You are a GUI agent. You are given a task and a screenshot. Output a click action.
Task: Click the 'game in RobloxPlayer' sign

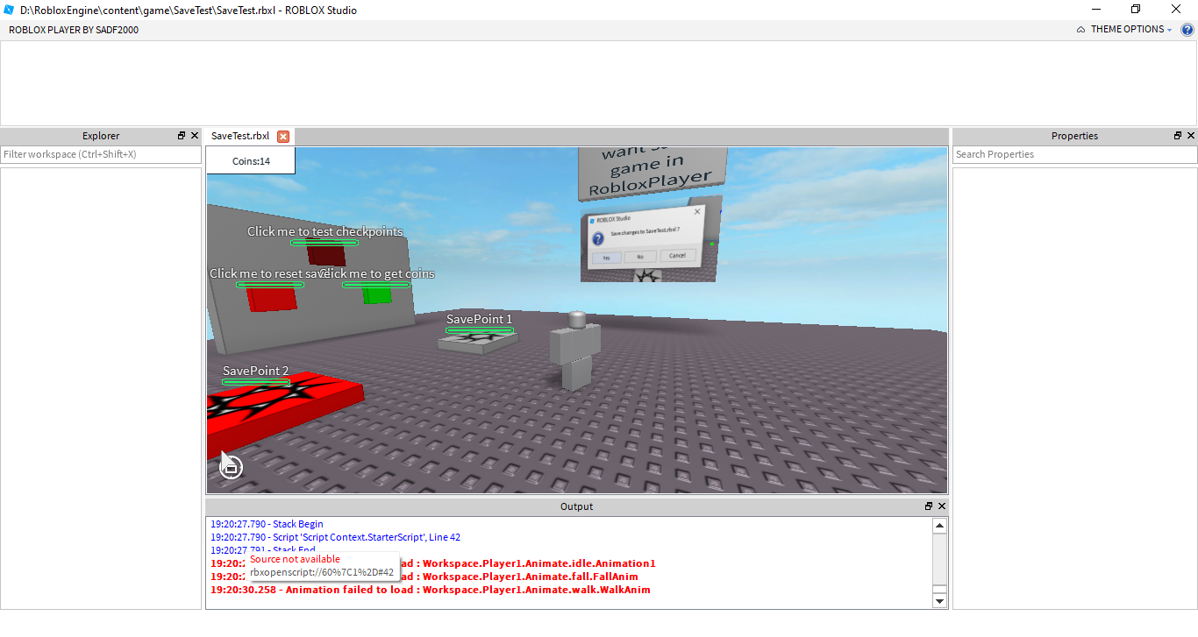[x=652, y=172]
